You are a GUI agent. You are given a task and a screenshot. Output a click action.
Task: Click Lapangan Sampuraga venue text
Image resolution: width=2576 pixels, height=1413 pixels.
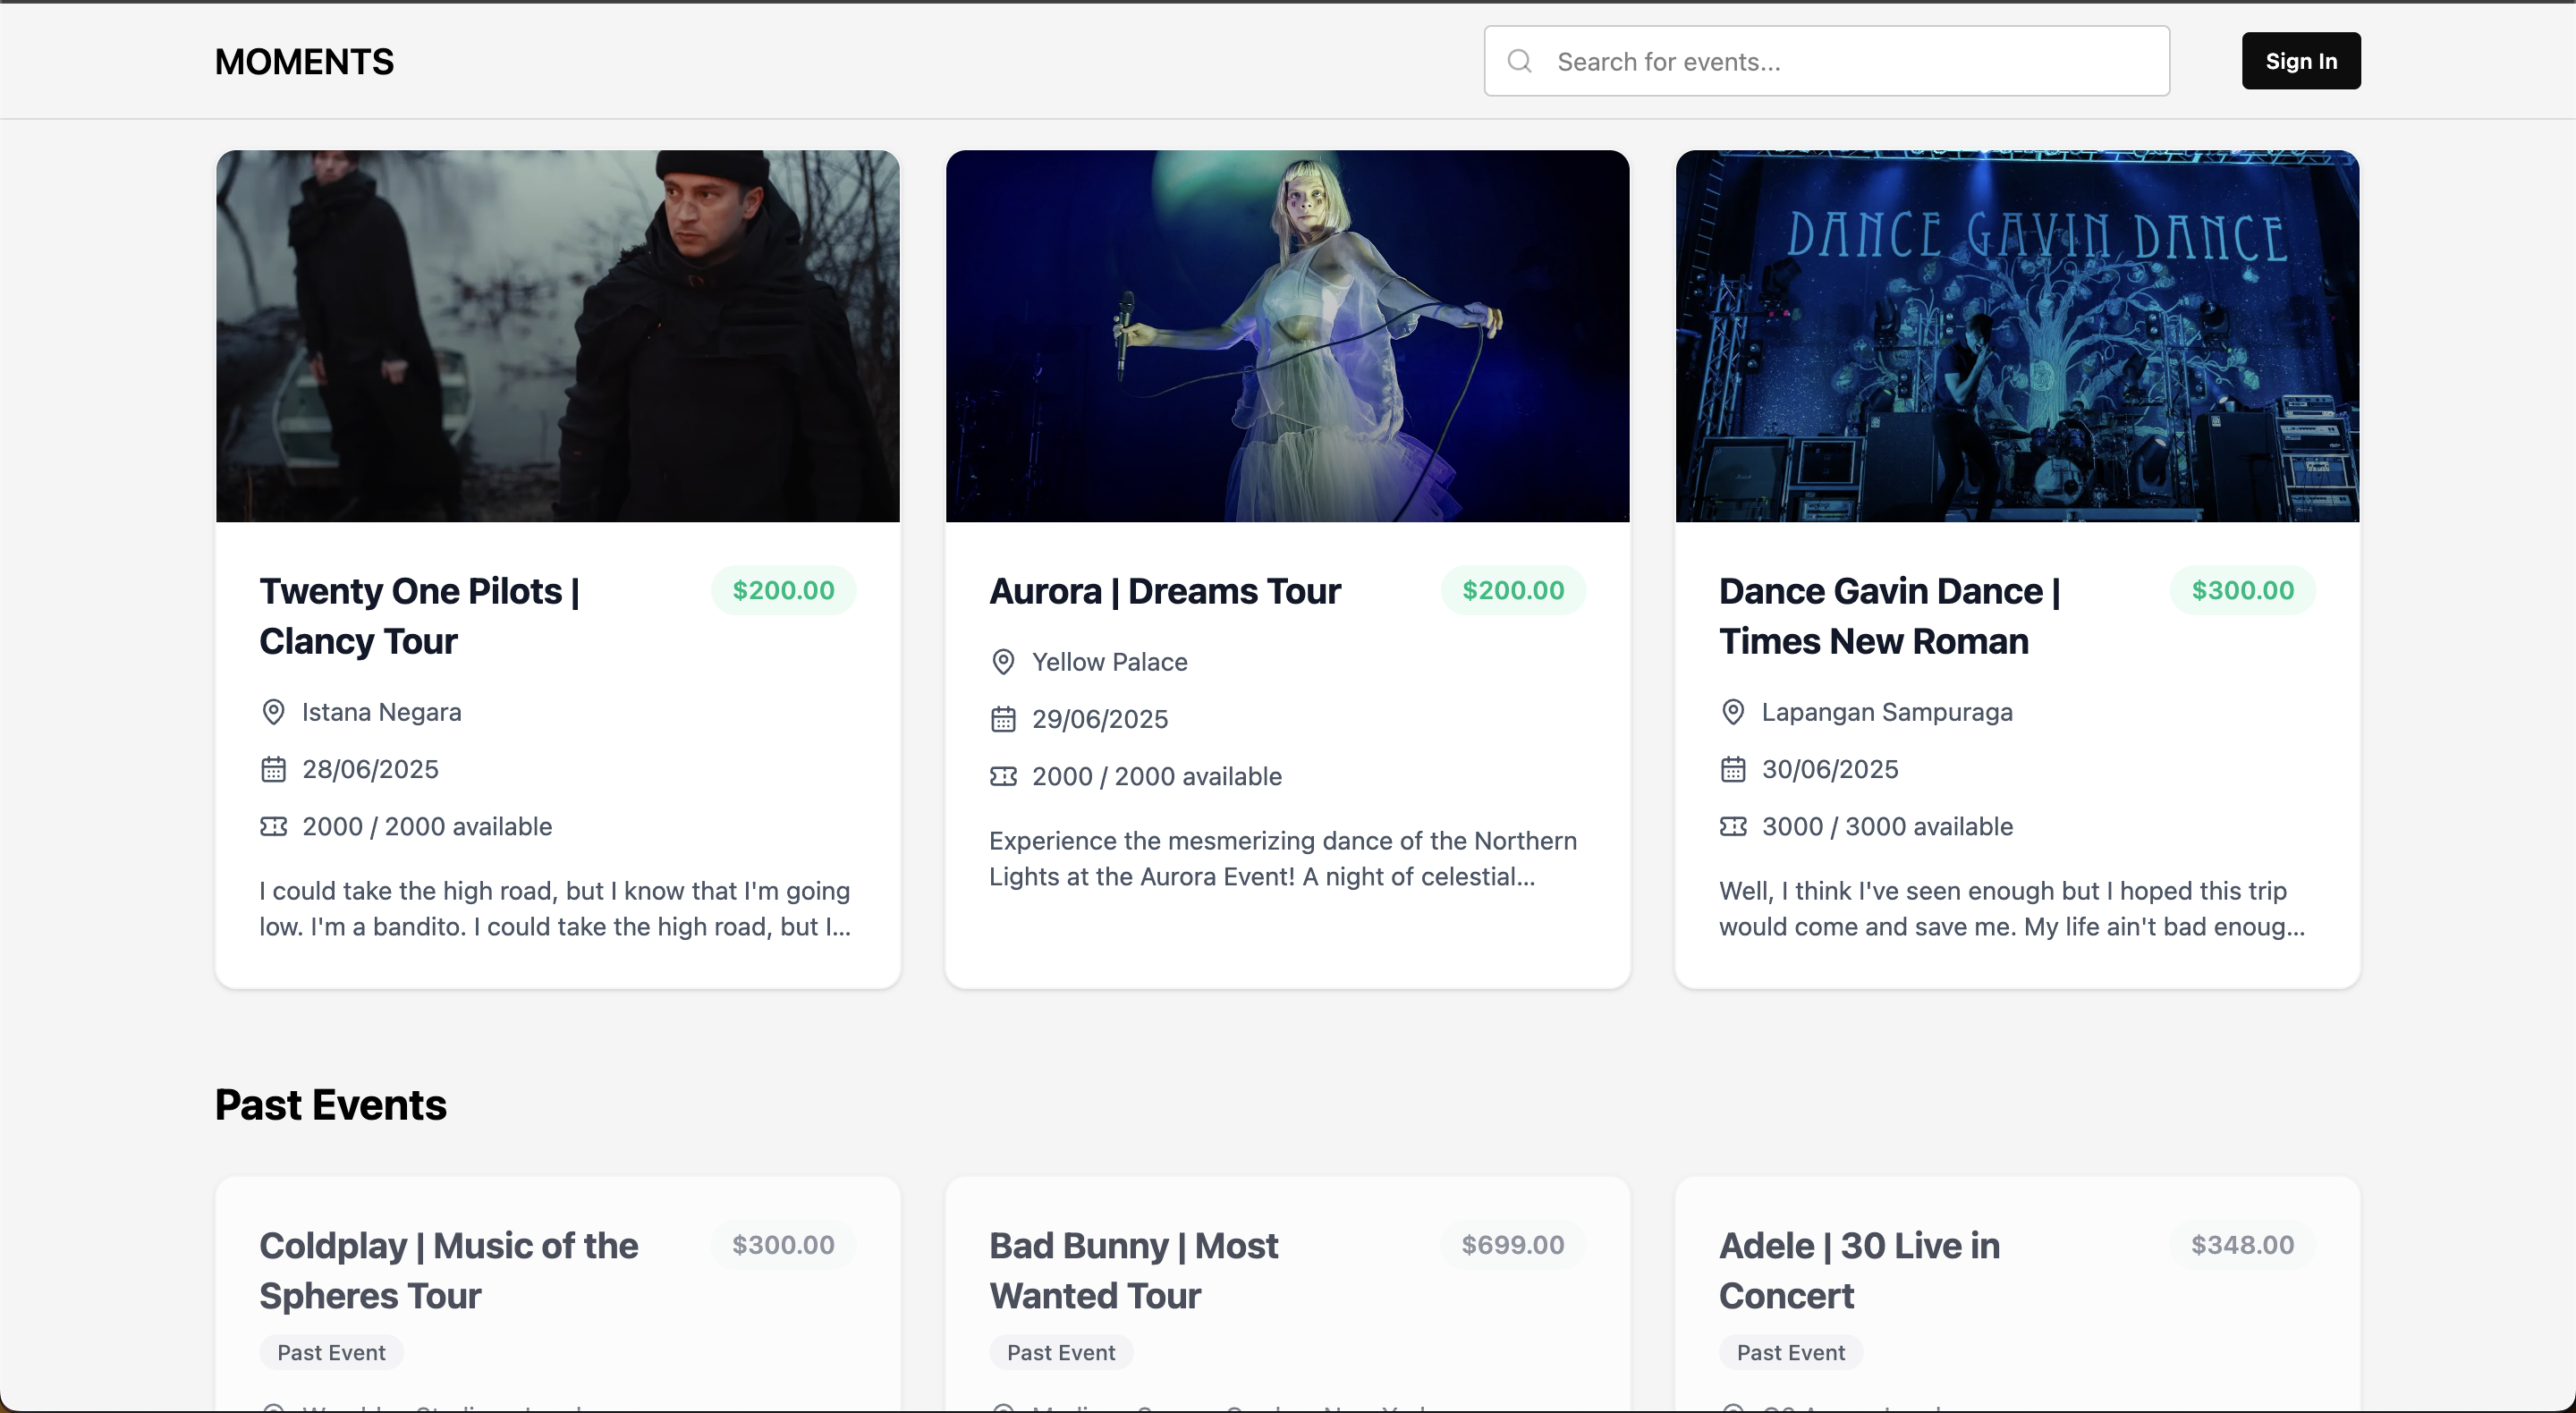pos(1887,712)
